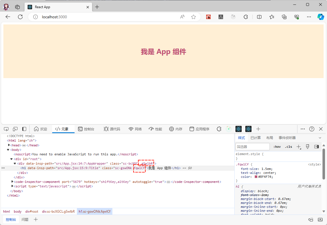Expand the head element node
327x225 pixels.
point(9,145)
